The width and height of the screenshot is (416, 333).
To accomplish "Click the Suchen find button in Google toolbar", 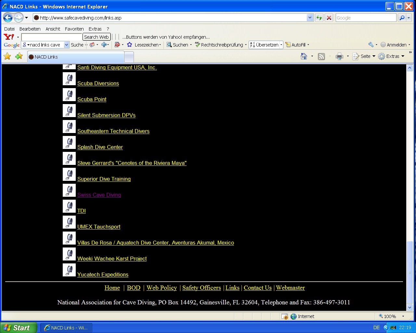I will pos(177,45).
